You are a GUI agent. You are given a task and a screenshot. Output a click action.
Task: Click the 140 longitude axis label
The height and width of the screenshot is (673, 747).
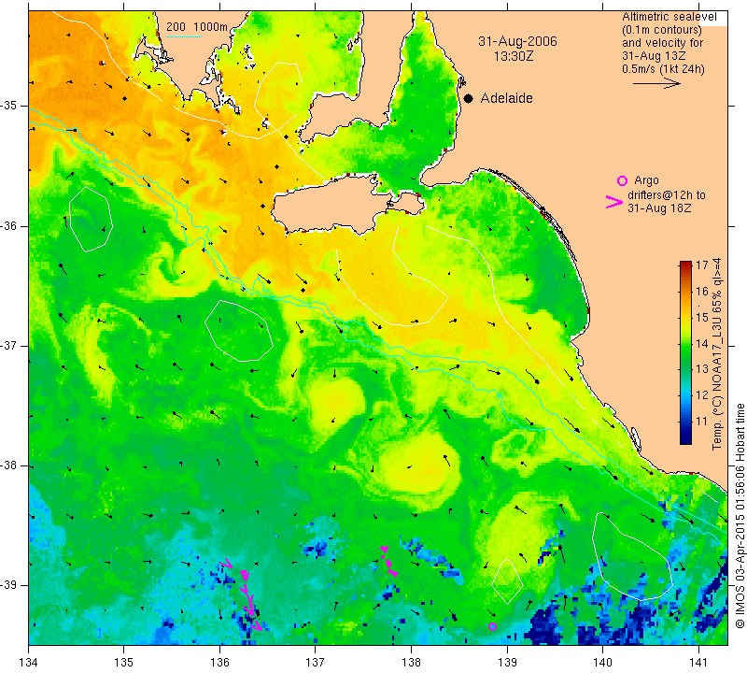602,662
